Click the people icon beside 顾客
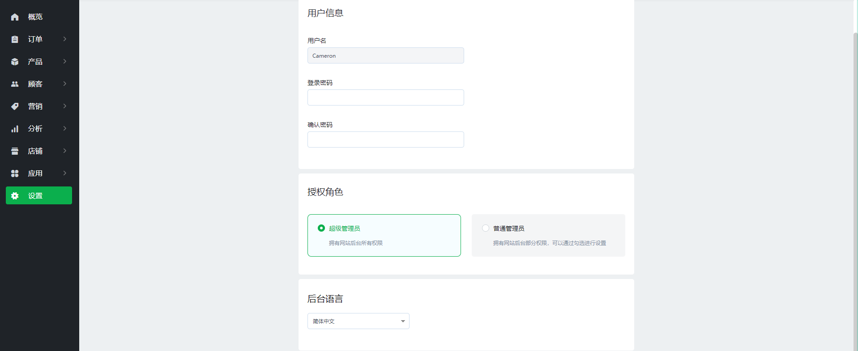The height and width of the screenshot is (351, 858). (x=15, y=84)
